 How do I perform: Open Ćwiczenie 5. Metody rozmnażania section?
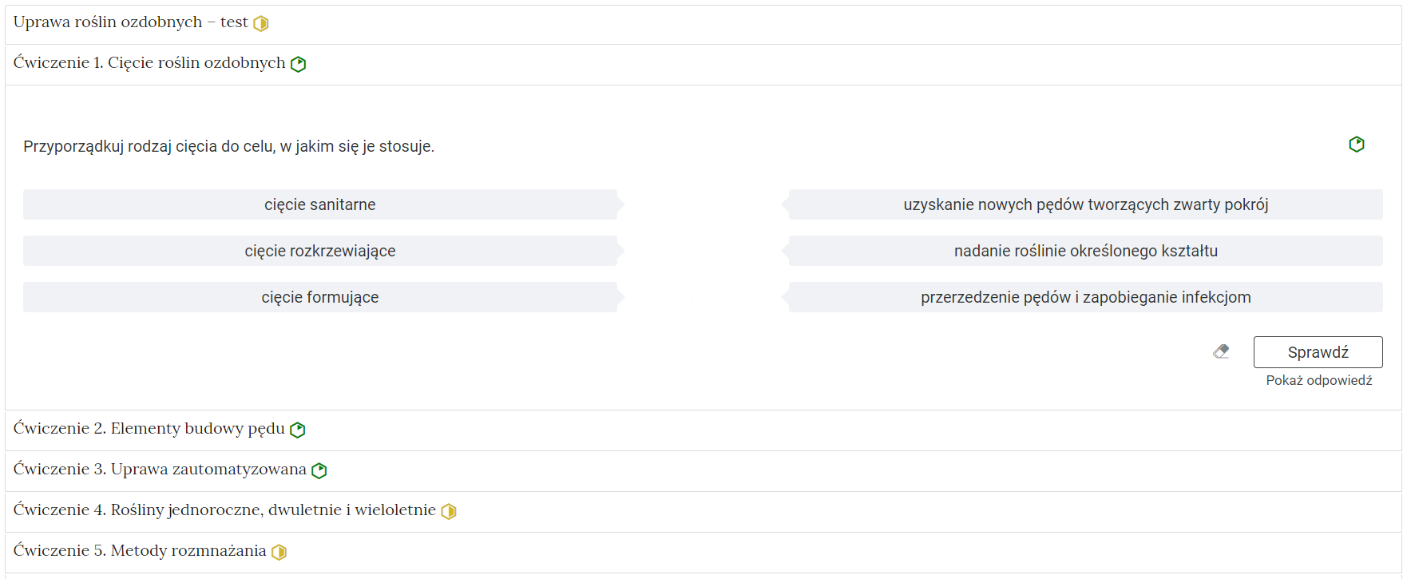(x=140, y=551)
